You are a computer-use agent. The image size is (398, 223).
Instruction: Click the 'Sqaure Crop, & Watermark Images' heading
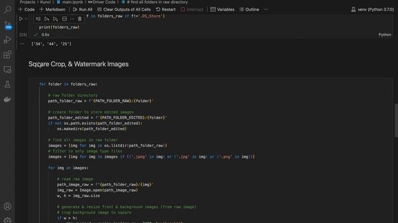tap(78, 64)
